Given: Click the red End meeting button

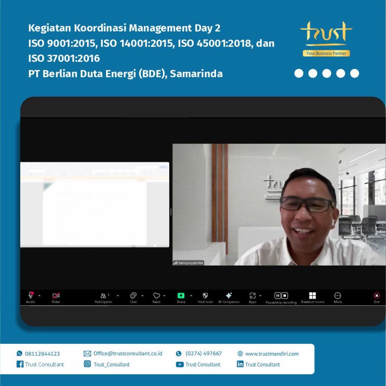Looking at the screenshot, I should 376,296.
